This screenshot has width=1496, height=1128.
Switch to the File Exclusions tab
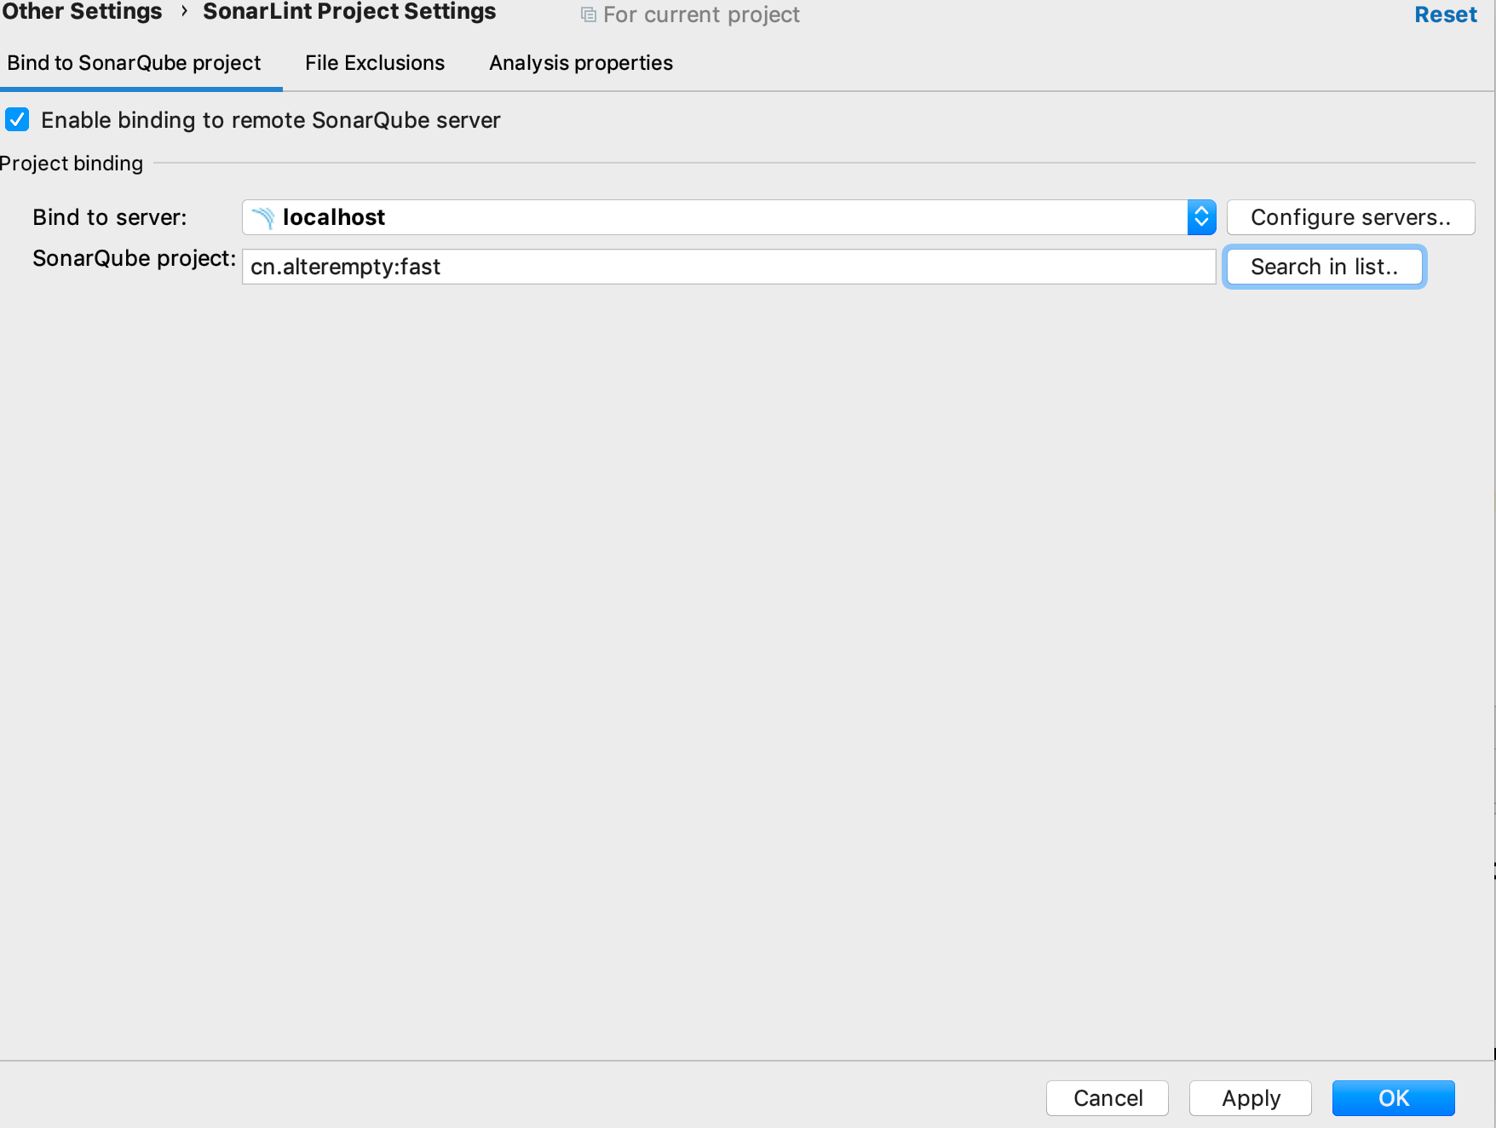(375, 63)
